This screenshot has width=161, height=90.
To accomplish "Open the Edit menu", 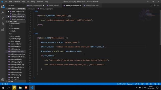I will [x=10, y=2].
